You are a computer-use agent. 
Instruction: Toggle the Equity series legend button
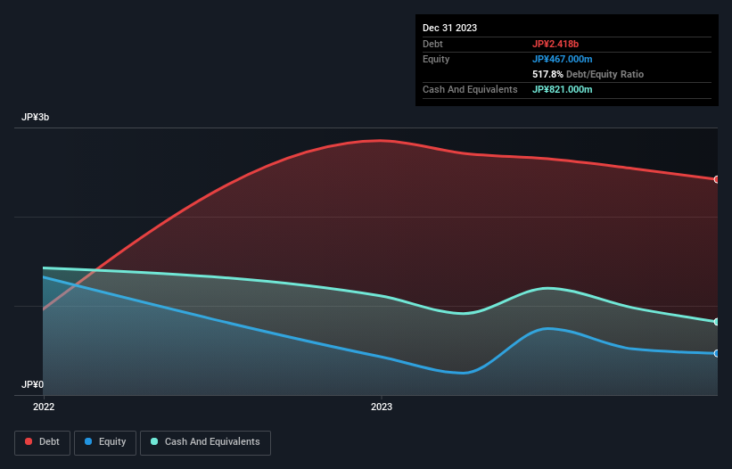105,442
